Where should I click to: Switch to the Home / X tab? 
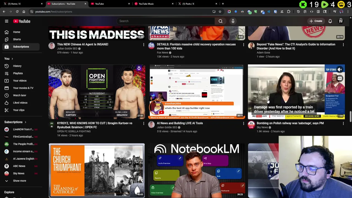click(23, 4)
